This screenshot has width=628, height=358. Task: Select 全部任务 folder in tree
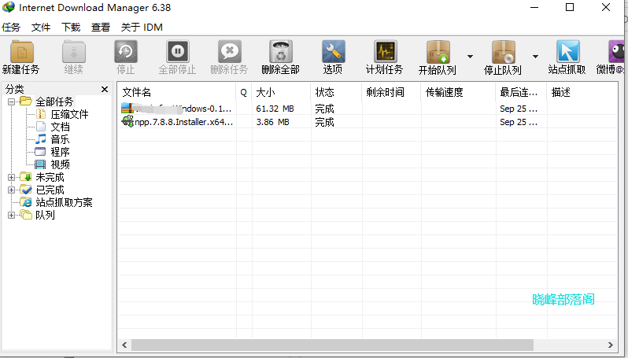tap(54, 101)
